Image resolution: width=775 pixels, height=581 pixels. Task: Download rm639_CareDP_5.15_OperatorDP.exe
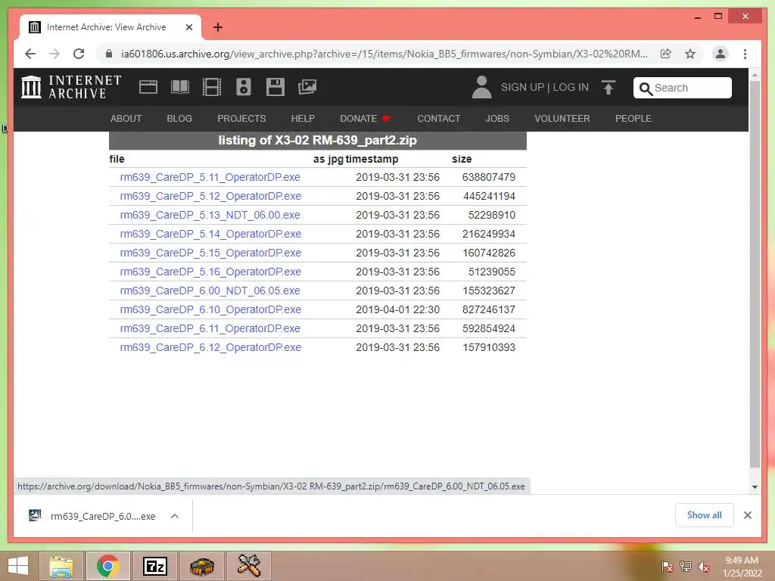point(210,253)
